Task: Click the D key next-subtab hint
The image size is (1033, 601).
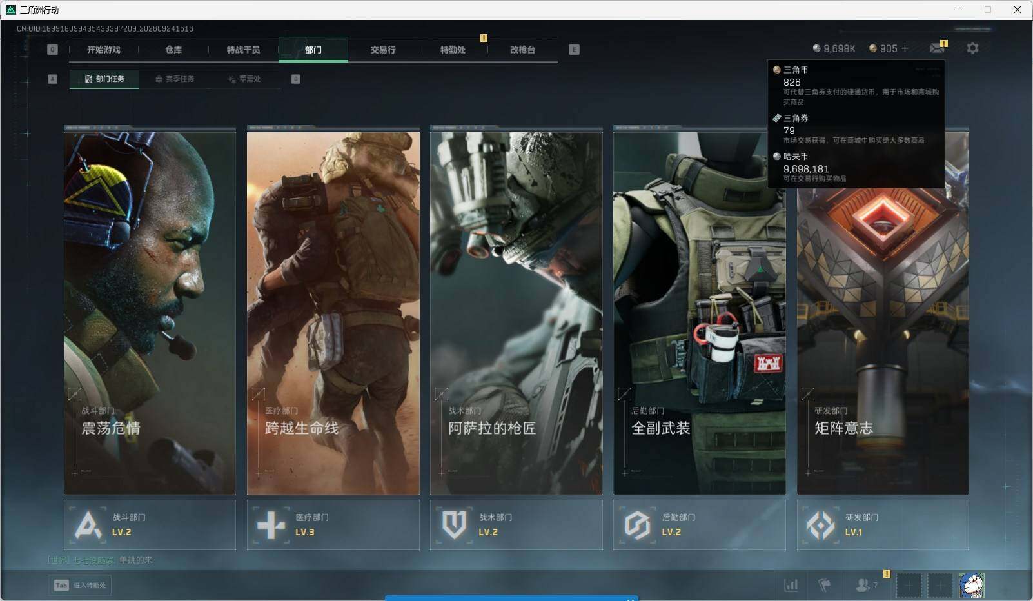Action: click(296, 79)
